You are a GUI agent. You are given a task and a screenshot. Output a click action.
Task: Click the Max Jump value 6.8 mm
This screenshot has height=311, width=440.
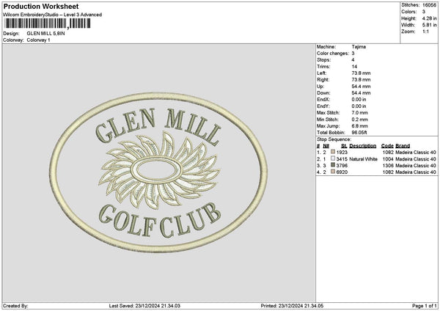tap(360, 126)
